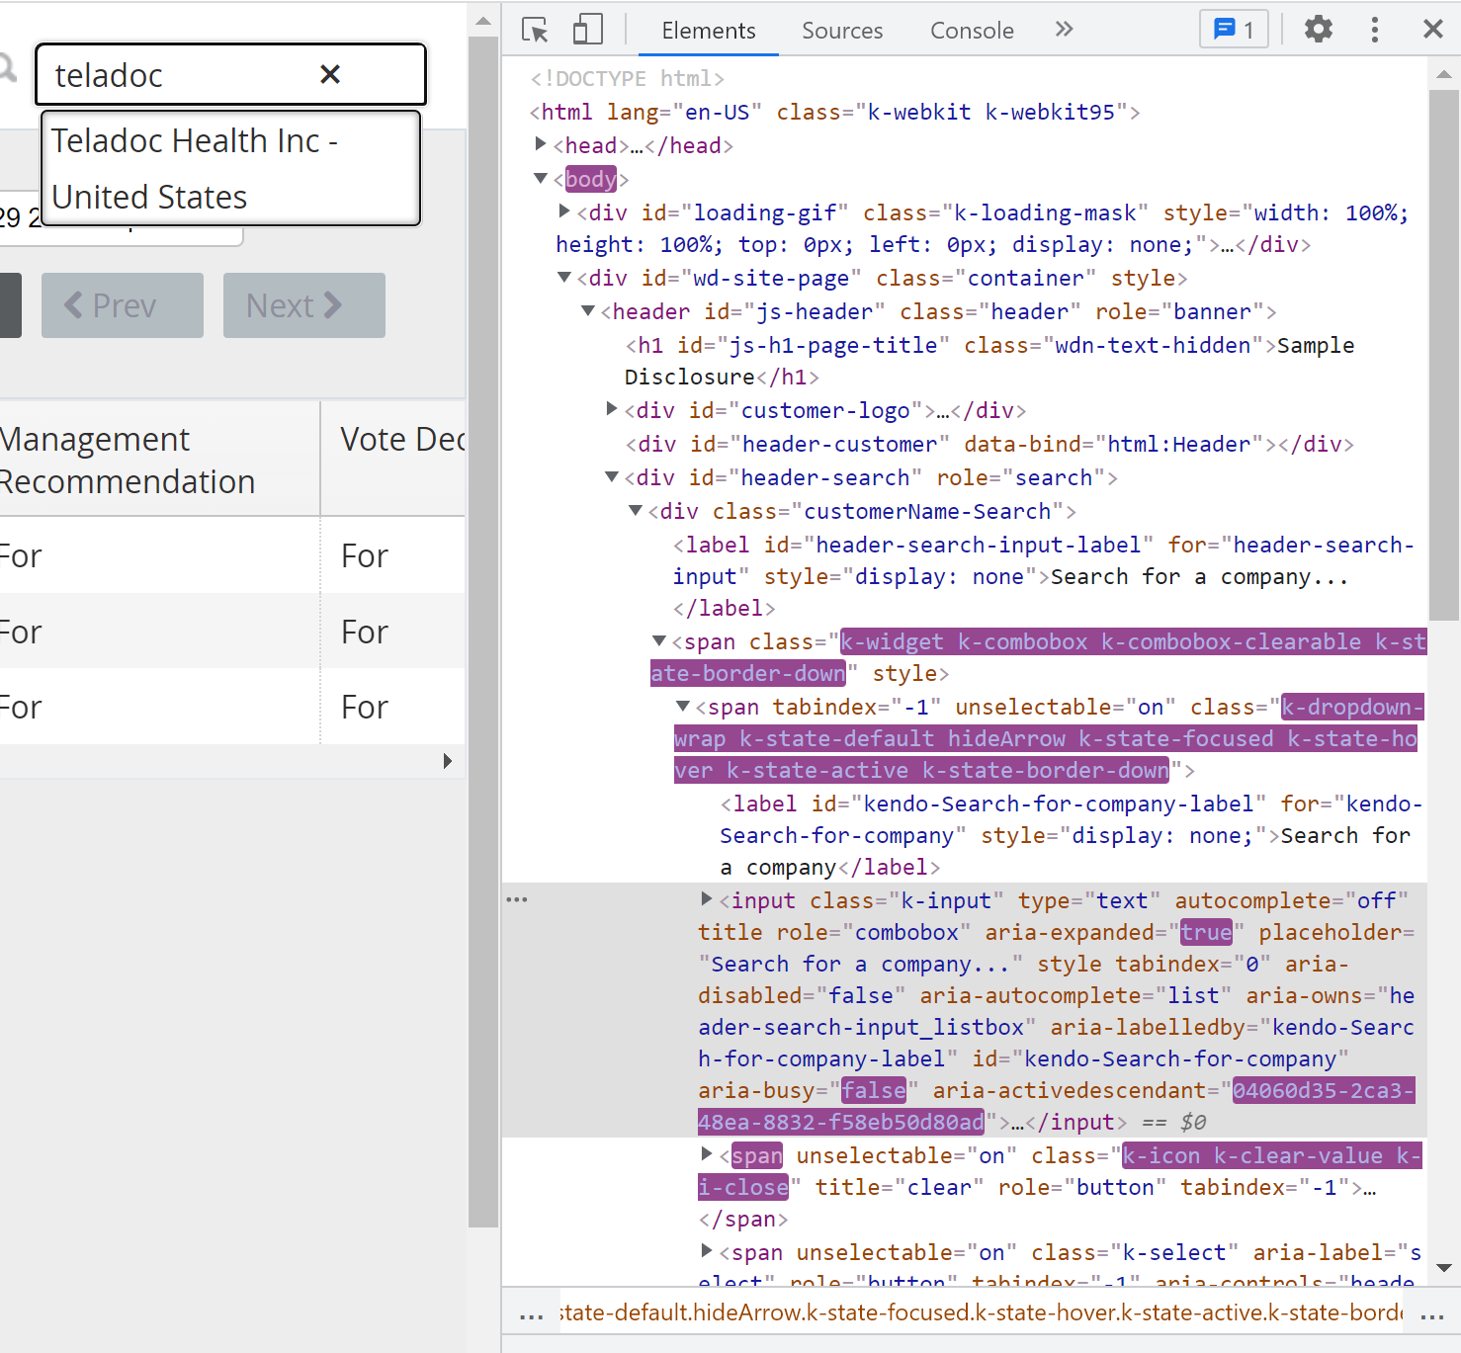1461x1353 pixels.
Task: Close the DevTools panel
Action: [x=1432, y=30]
